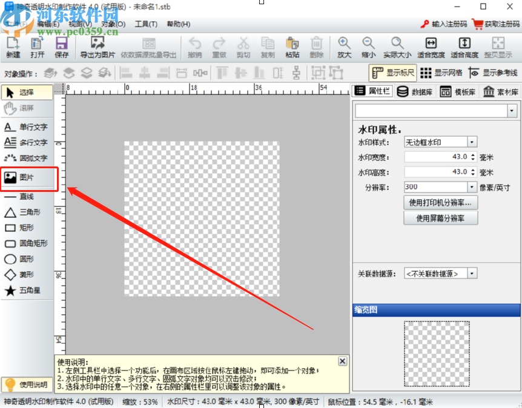Zoom out with 缩小 magnifier

[368, 48]
